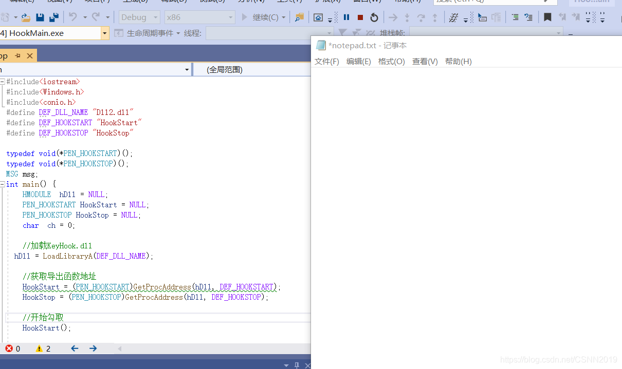Click the Save All icon
The height and width of the screenshot is (369, 622).
tap(53, 17)
